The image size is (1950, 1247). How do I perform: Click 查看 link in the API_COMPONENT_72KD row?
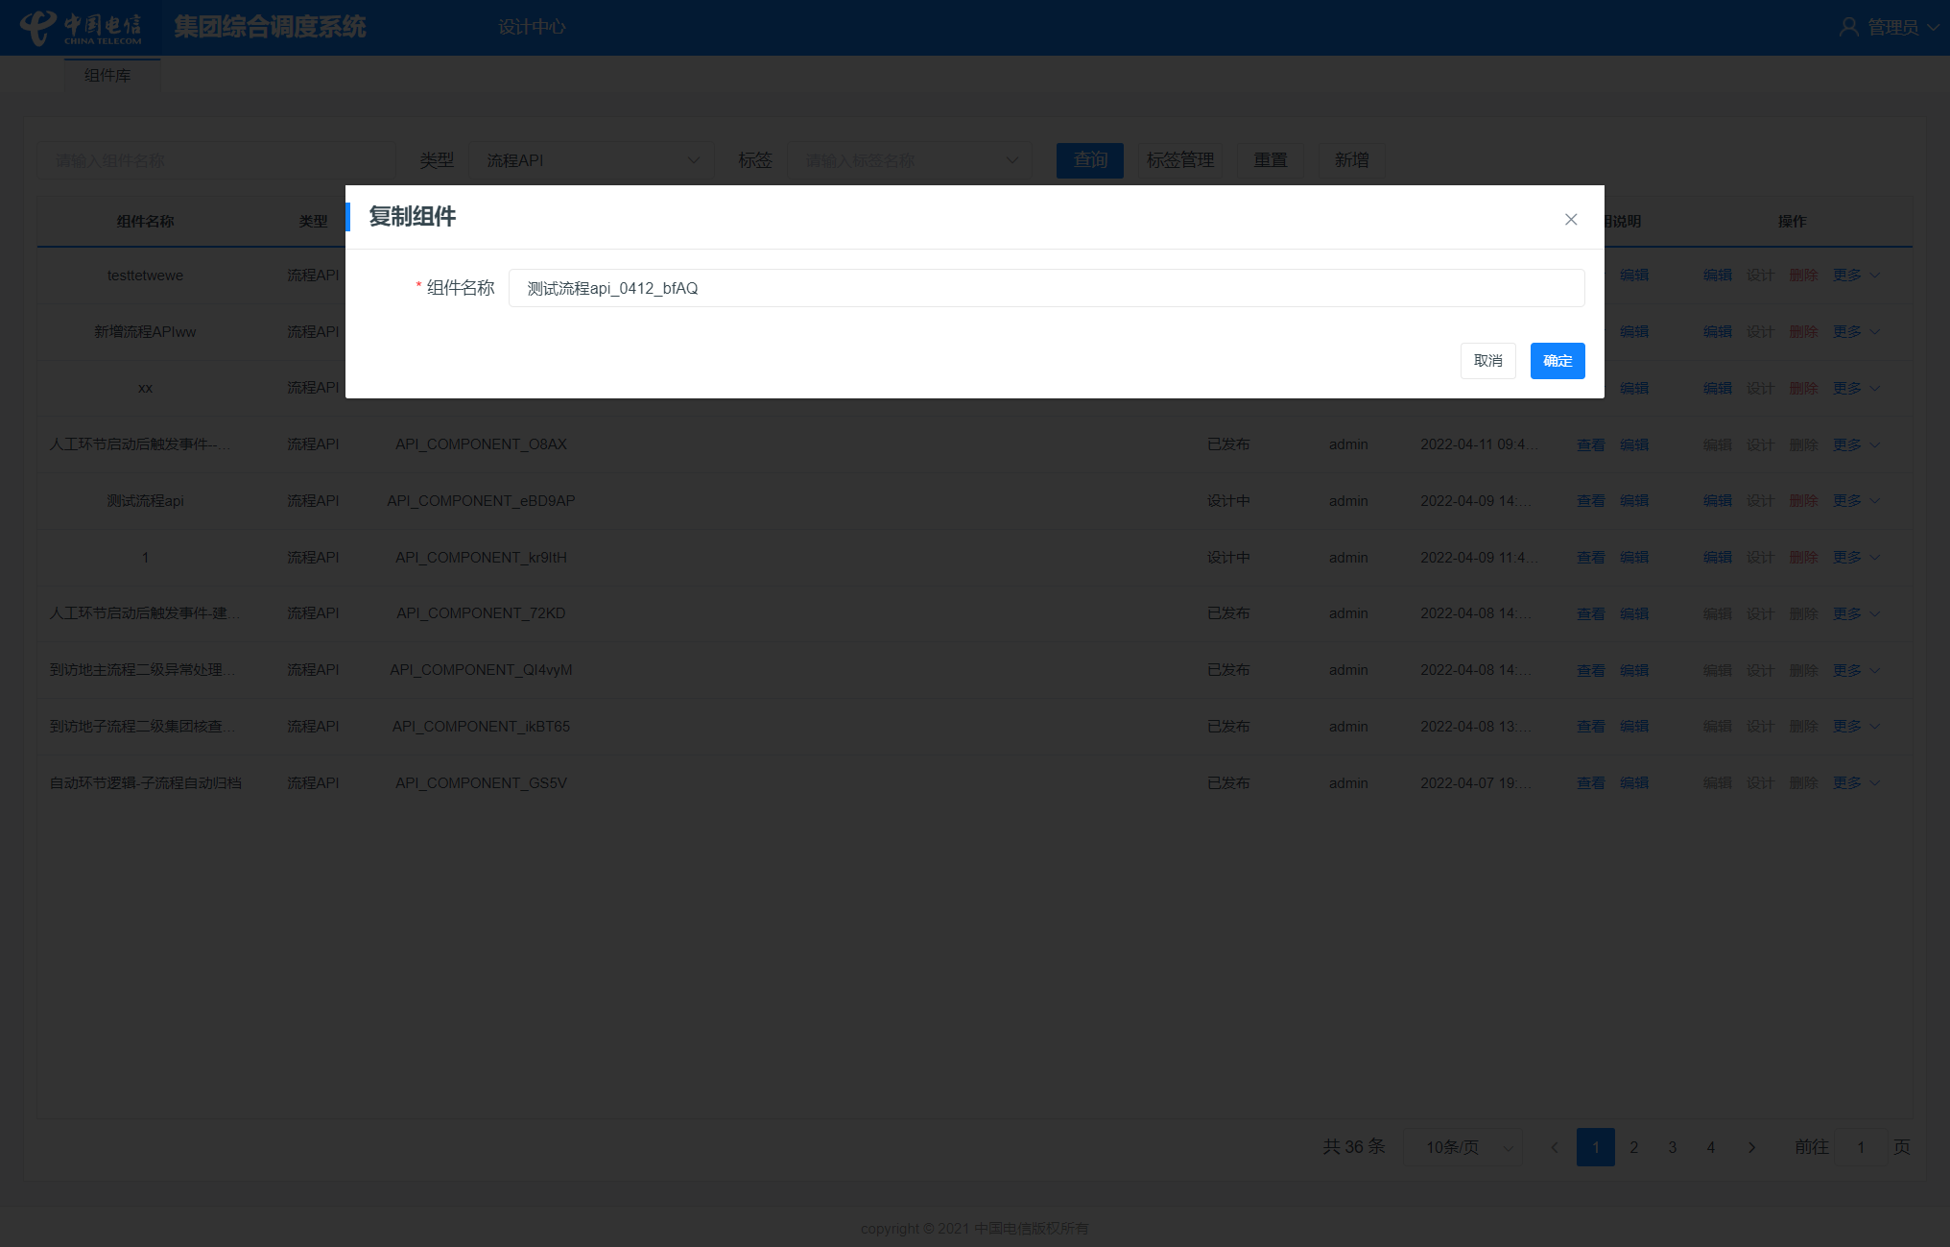coord(1590,614)
